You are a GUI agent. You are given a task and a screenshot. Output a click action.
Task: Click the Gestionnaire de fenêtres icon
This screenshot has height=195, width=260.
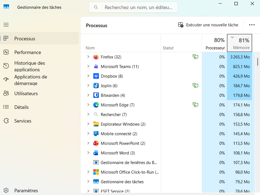point(96,162)
